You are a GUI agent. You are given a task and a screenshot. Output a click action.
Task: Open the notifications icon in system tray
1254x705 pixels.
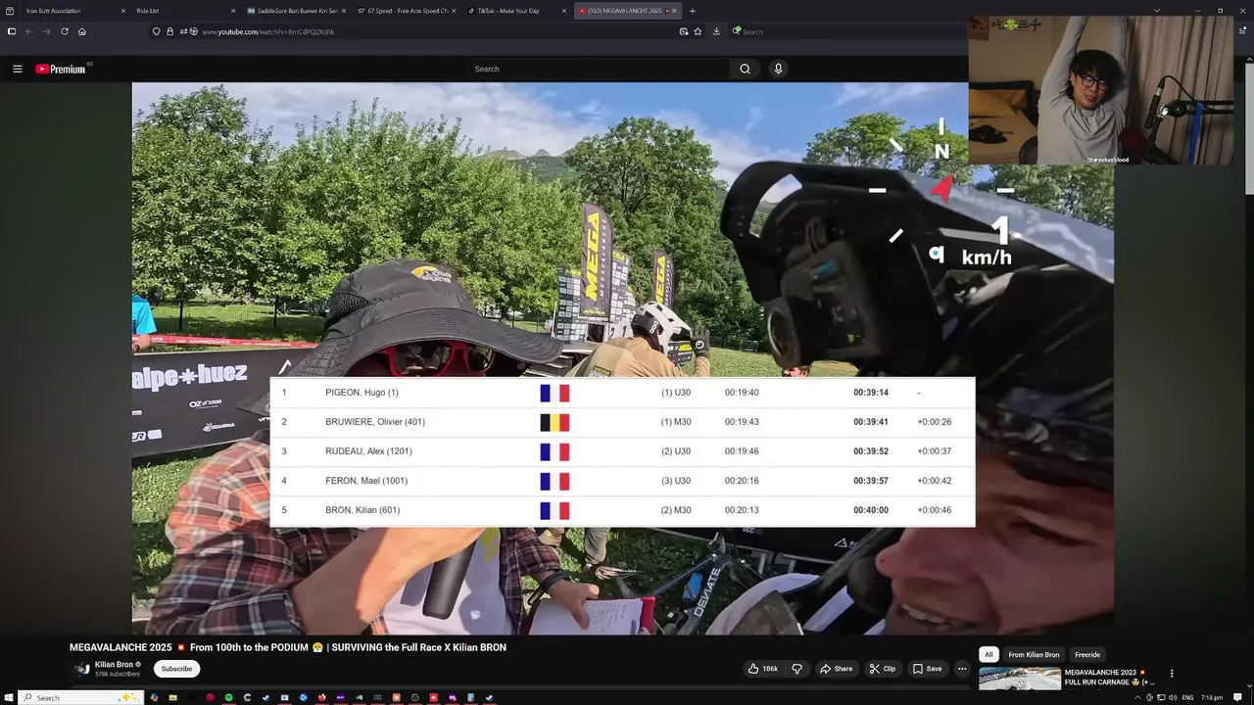(x=1238, y=697)
